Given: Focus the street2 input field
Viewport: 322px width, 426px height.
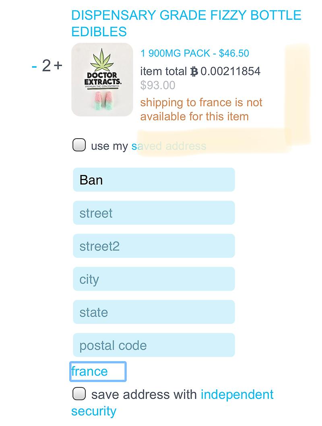Looking at the screenshot, I should pyautogui.click(x=154, y=246).
